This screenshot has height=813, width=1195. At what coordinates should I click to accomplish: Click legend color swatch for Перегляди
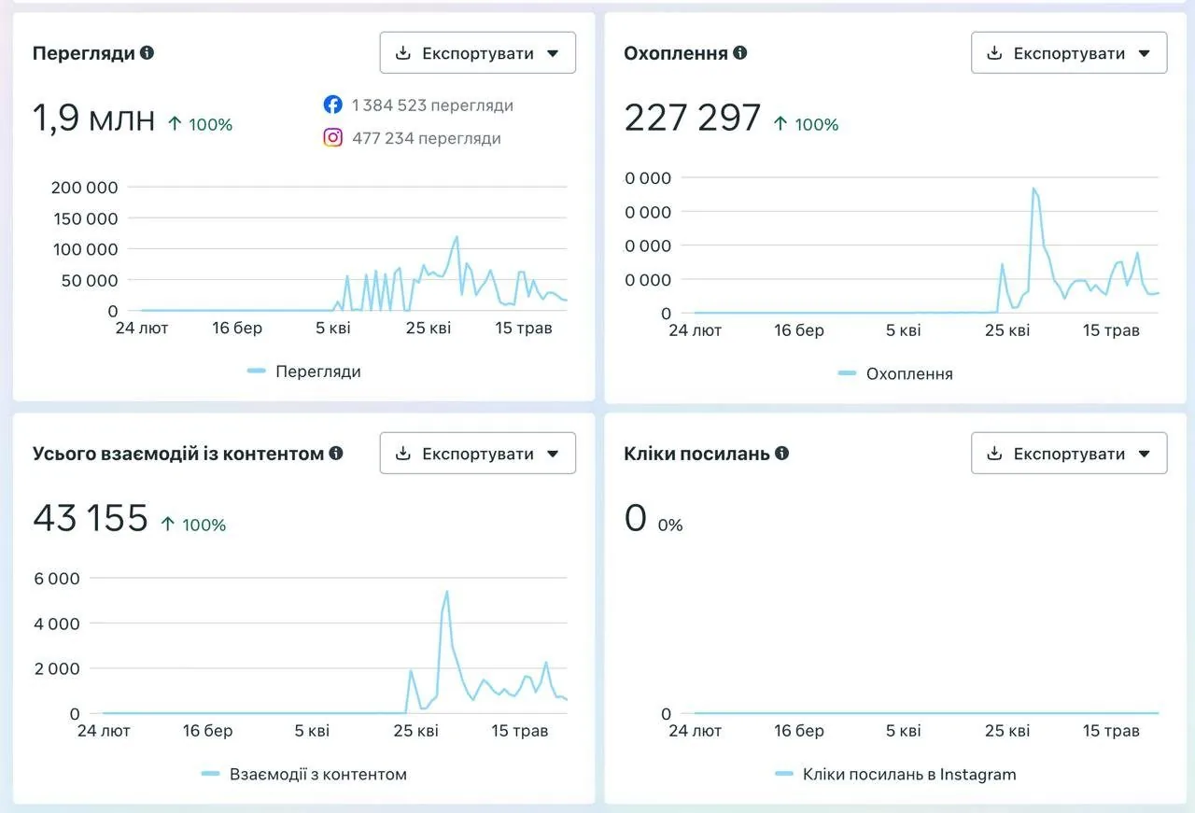[257, 371]
